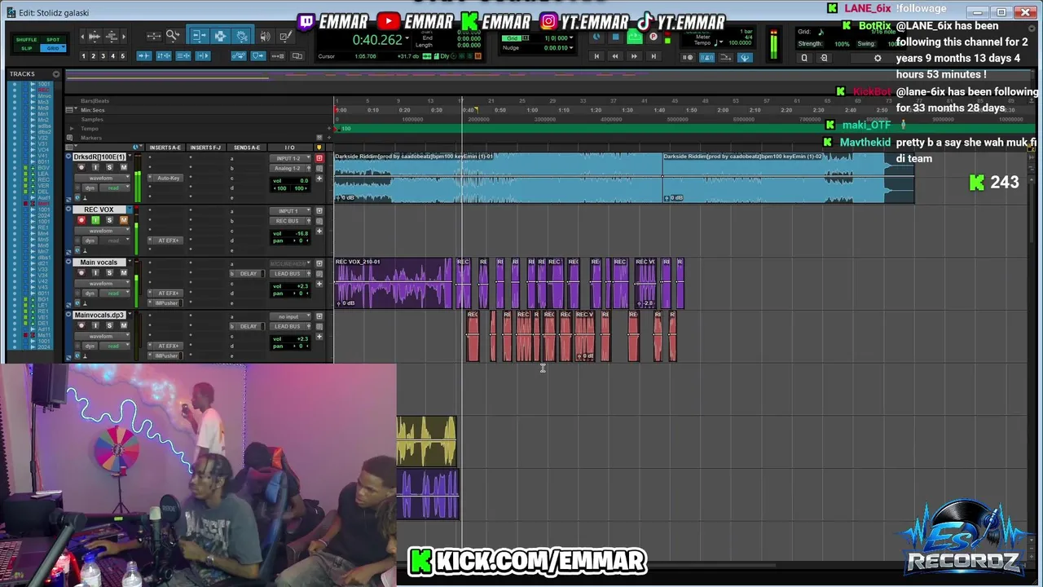Select the Min:Secs ruler
This screenshot has height=587, width=1043.
pyautogui.click(x=92, y=110)
